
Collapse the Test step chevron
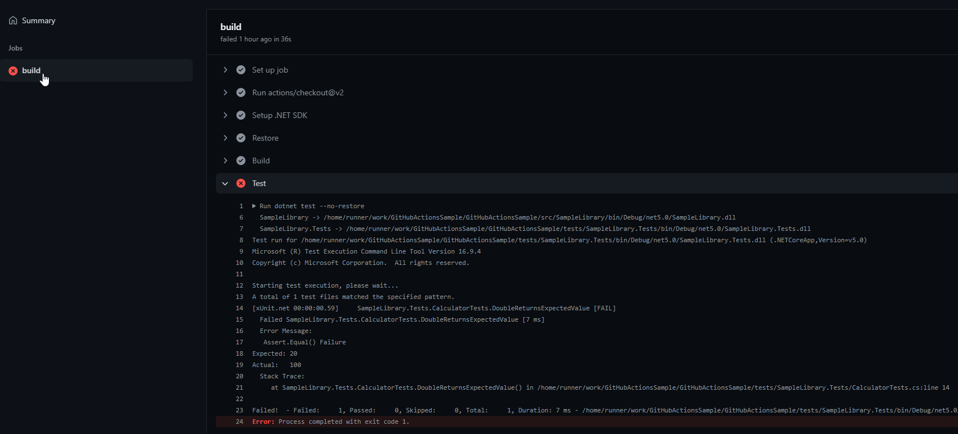[226, 183]
